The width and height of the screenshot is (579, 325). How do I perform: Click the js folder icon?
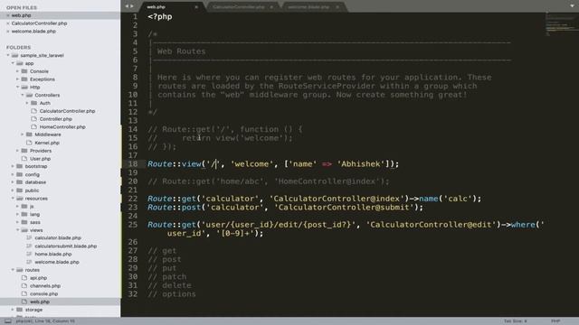coord(24,207)
